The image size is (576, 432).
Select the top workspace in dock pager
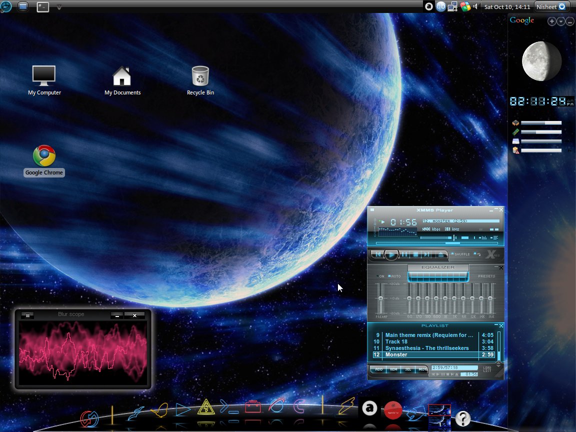pyautogui.click(x=439, y=410)
